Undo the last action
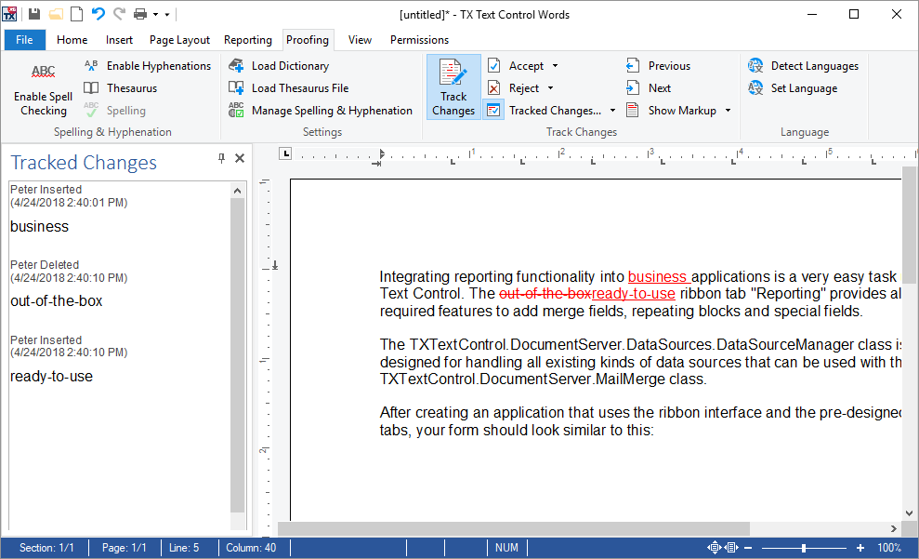This screenshot has height=559, width=919. (x=98, y=14)
